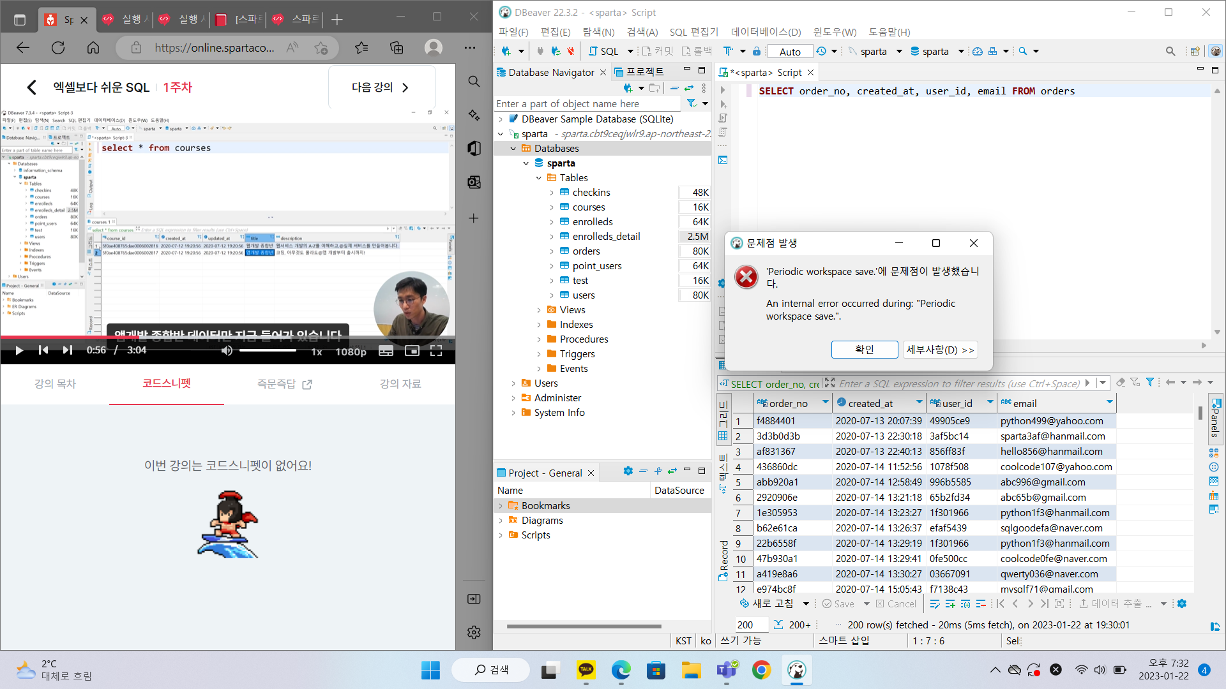The image size is (1226, 689).
Task: Toggle subtitles on the video player
Action: click(386, 350)
